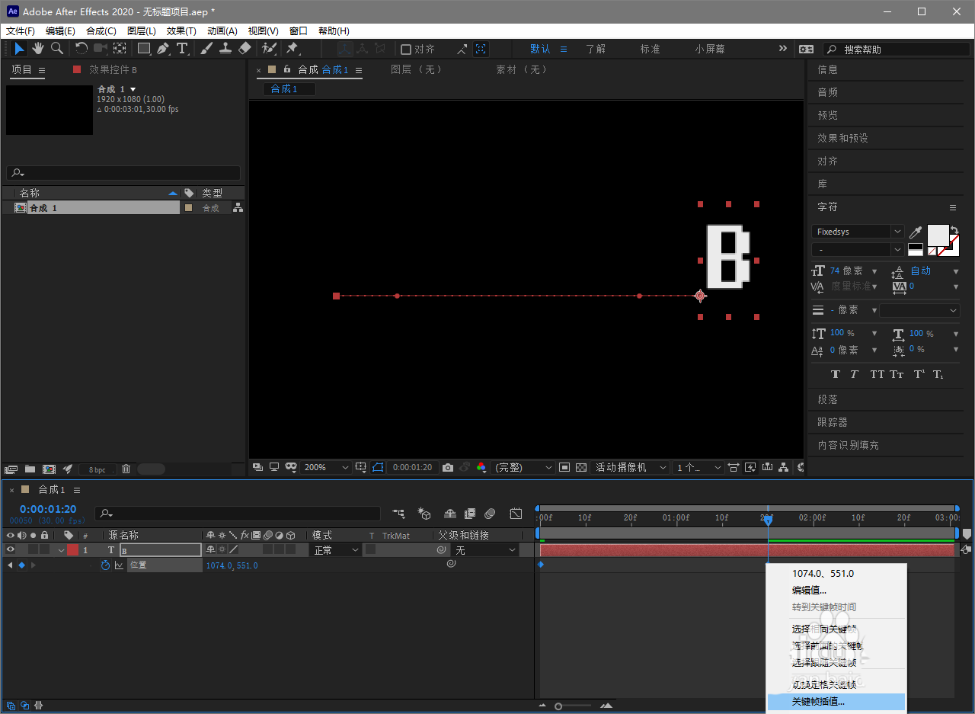Select the horizontal Type tool
975x714 pixels.
coord(182,49)
